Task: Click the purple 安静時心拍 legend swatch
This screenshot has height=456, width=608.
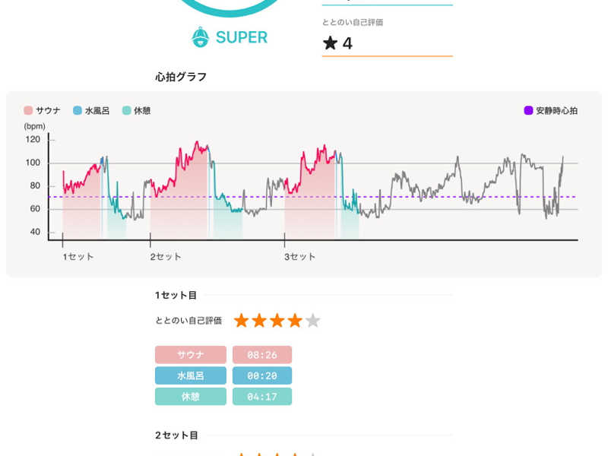Action: 528,111
